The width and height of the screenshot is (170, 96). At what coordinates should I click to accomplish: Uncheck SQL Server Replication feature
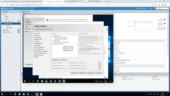click(56, 39)
